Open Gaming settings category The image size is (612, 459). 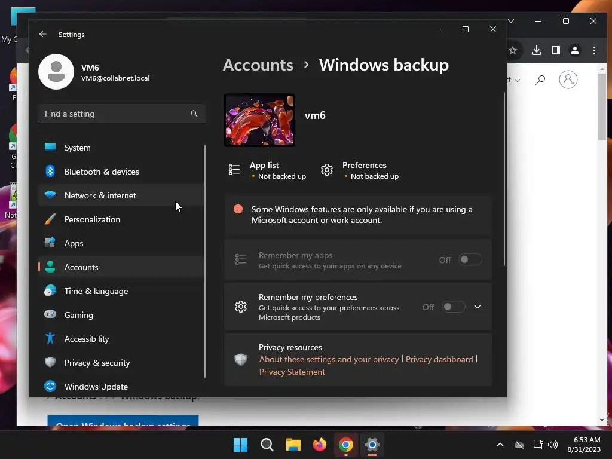[x=121, y=315]
